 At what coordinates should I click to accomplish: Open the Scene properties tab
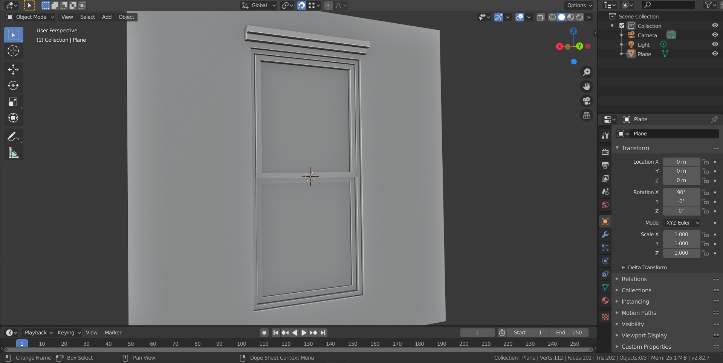click(x=605, y=191)
